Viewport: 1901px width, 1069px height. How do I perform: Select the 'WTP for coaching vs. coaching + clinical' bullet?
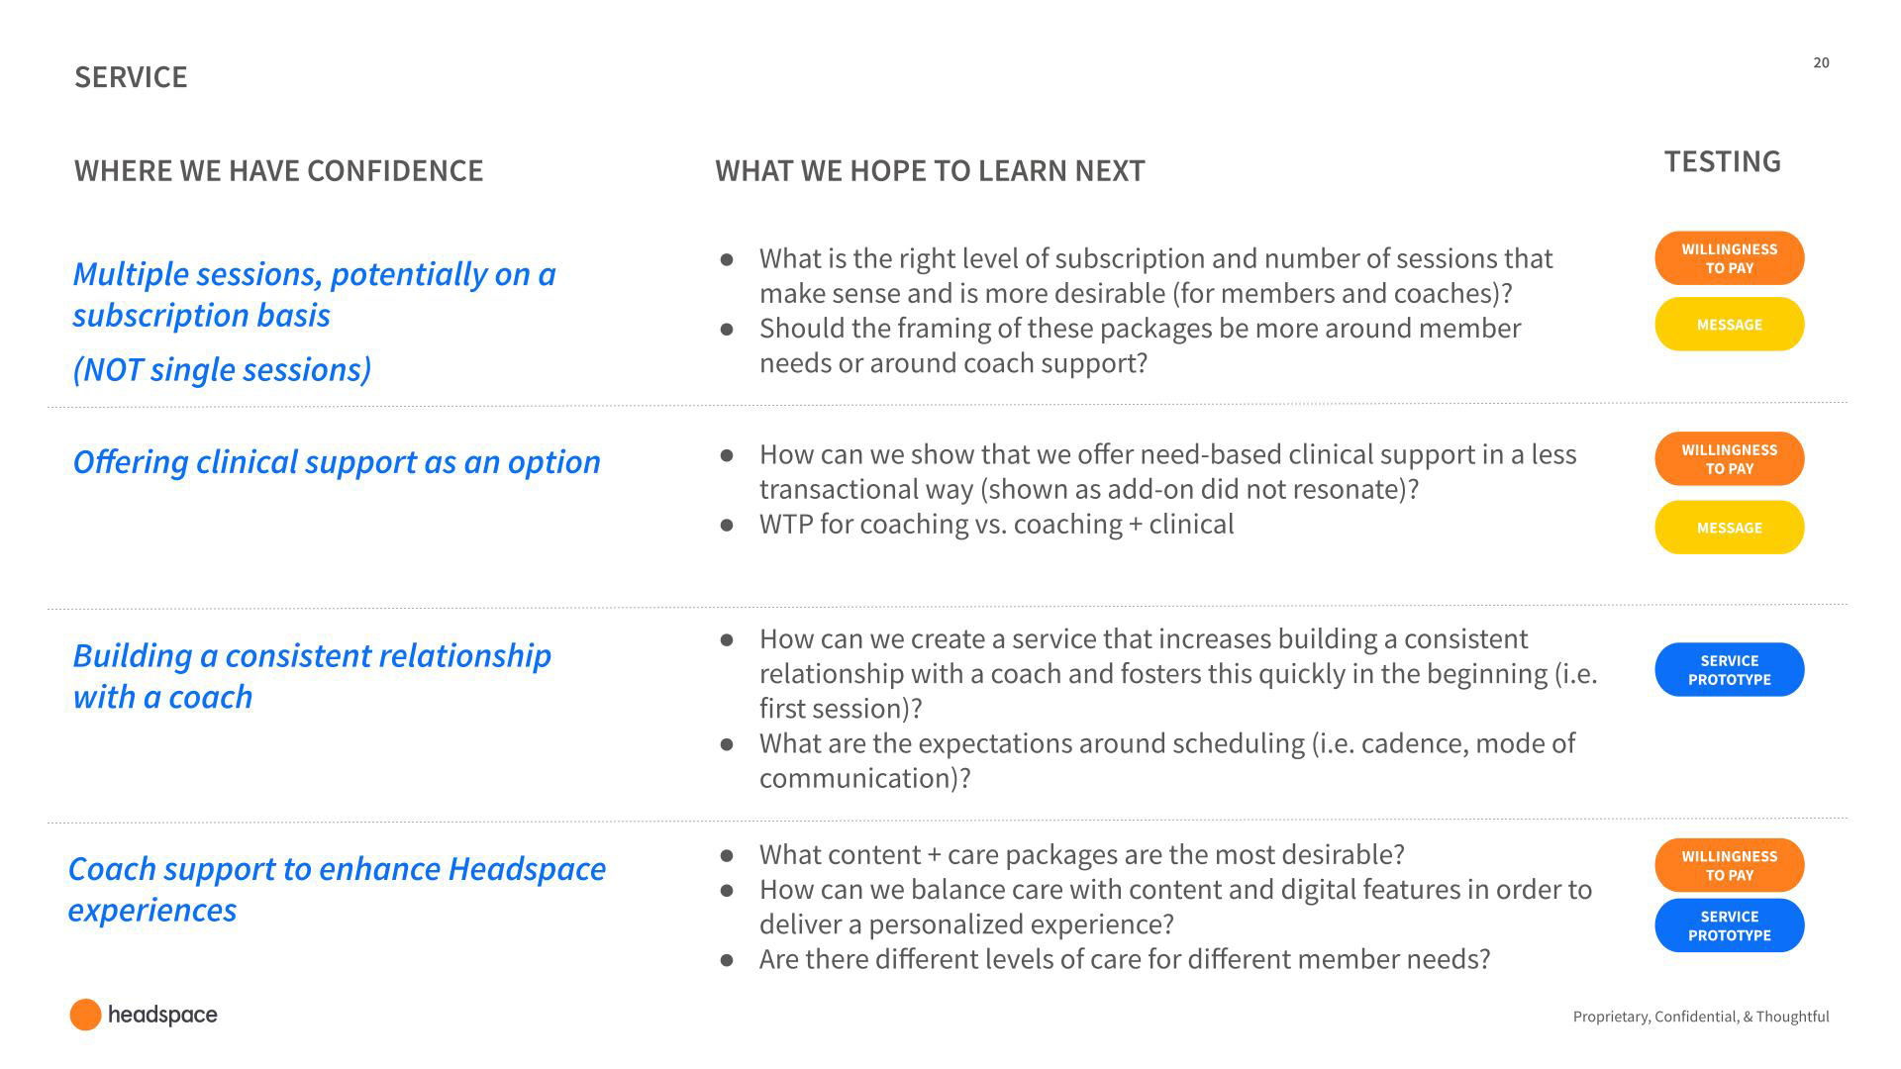pos(996,524)
